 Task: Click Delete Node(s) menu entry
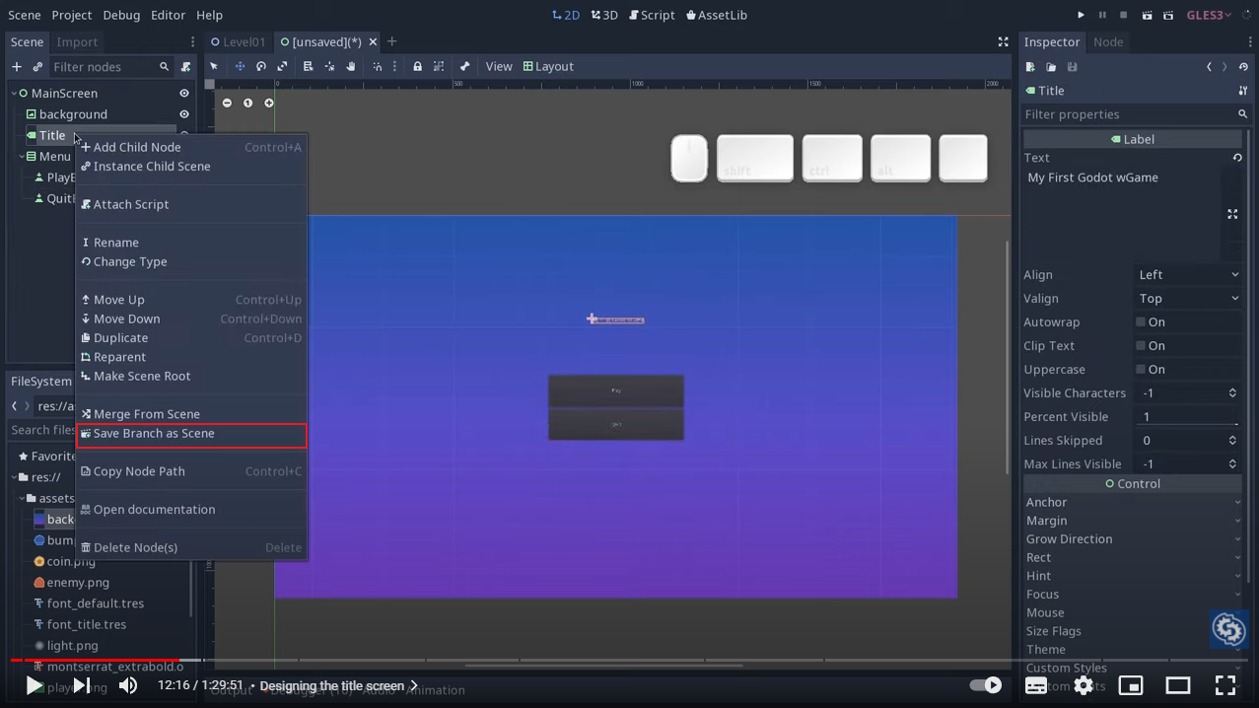(191, 547)
